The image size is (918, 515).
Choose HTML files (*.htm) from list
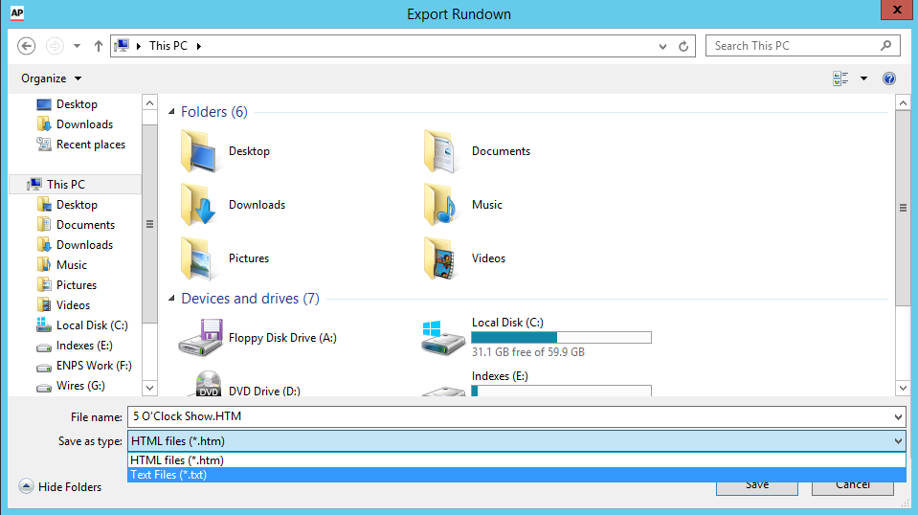click(x=516, y=460)
